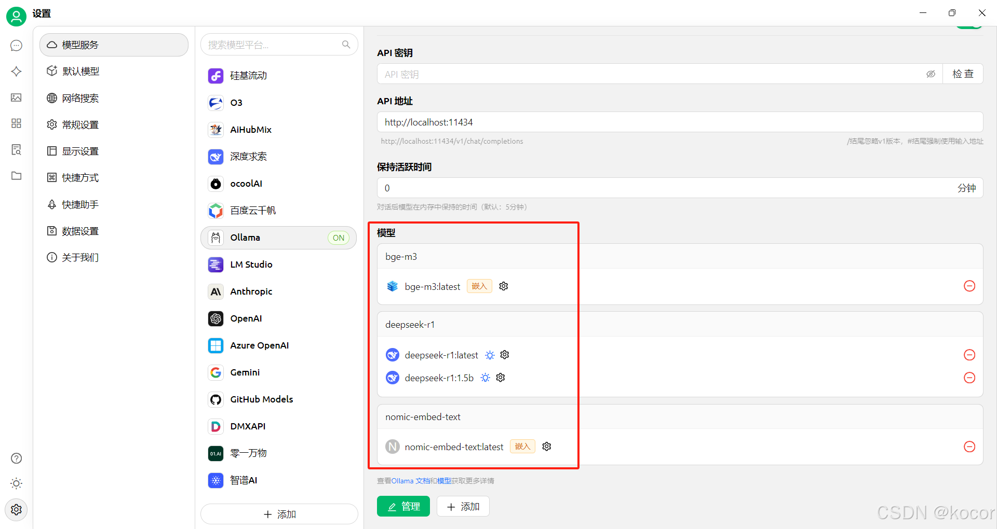Image resolution: width=997 pixels, height=529 pixels.
Task: Open the files folder sidebar icon
Action: pyautogui.click(x=16, y=175)
